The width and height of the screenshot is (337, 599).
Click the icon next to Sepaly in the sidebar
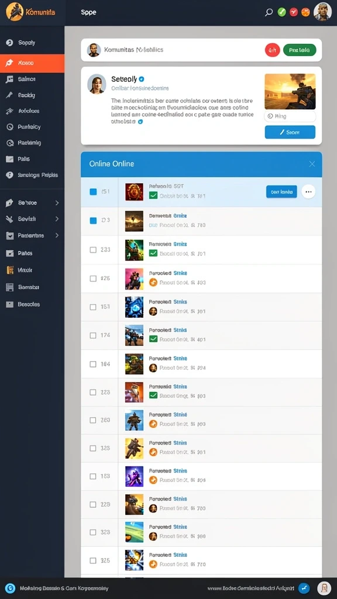[x=10, y=43]
